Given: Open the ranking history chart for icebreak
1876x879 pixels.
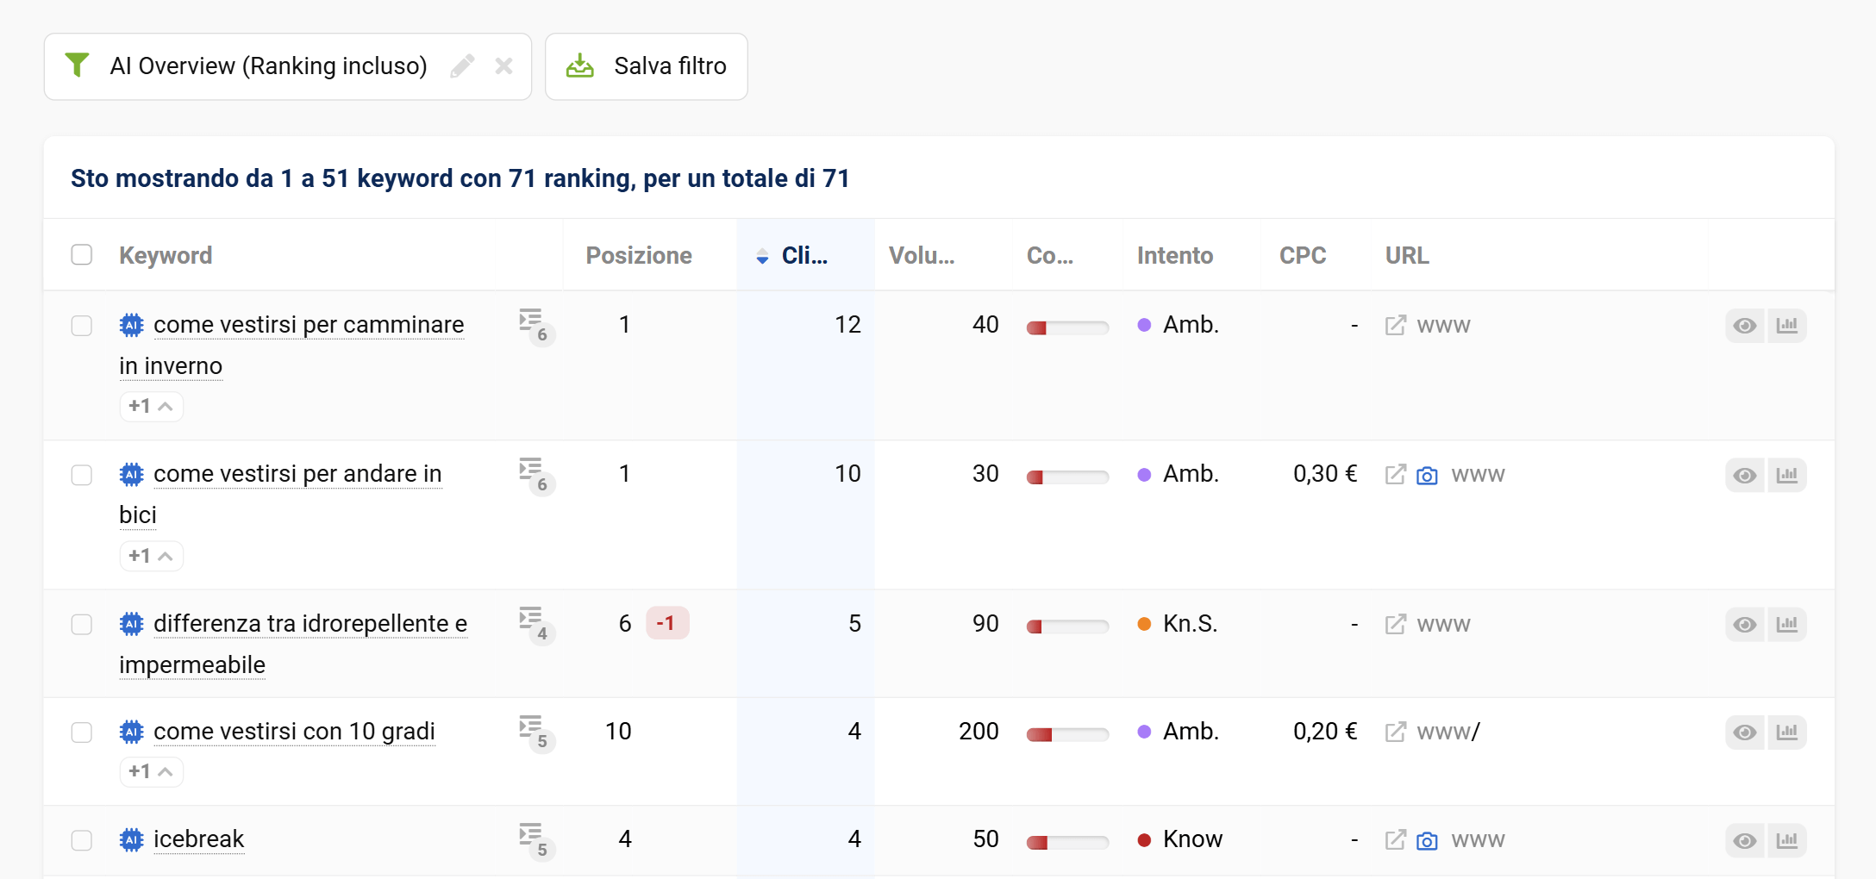Looking at the screenshot, I should [1787, 840].
